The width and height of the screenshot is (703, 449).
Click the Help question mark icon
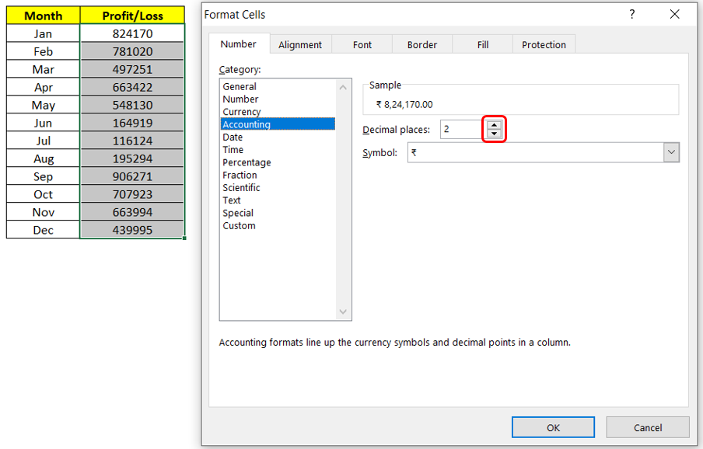631,14
